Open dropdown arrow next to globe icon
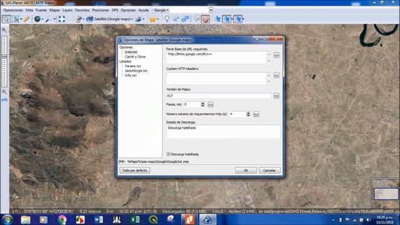 (x=42, y=19)
